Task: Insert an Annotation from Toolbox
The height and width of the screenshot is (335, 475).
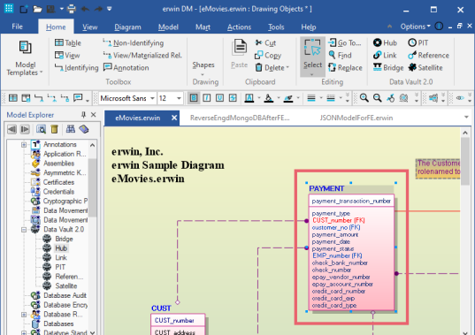Action: [x=126, y=67]
